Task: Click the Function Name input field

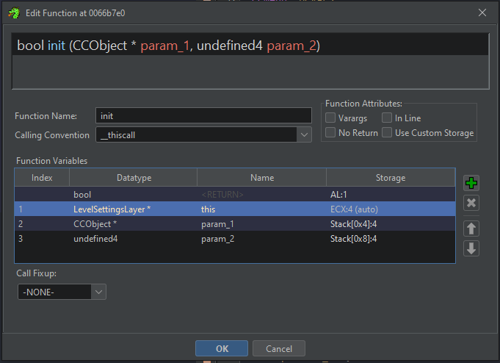Action: click(204, 116)
